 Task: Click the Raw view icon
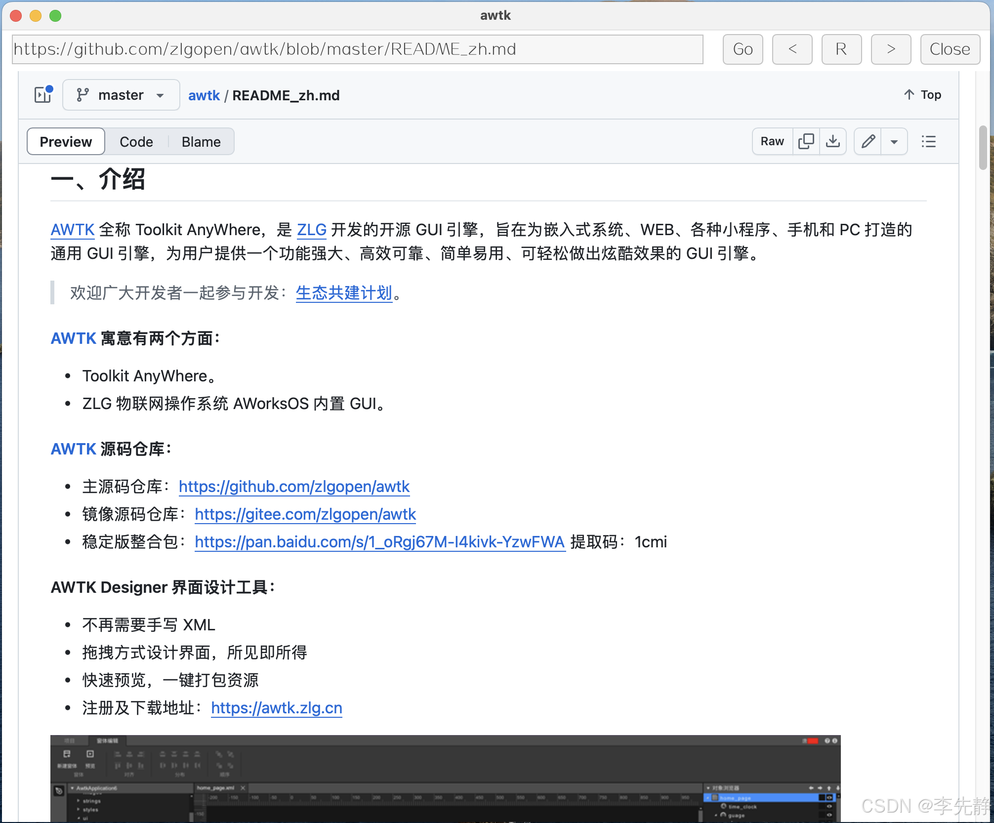coord(770,141)
